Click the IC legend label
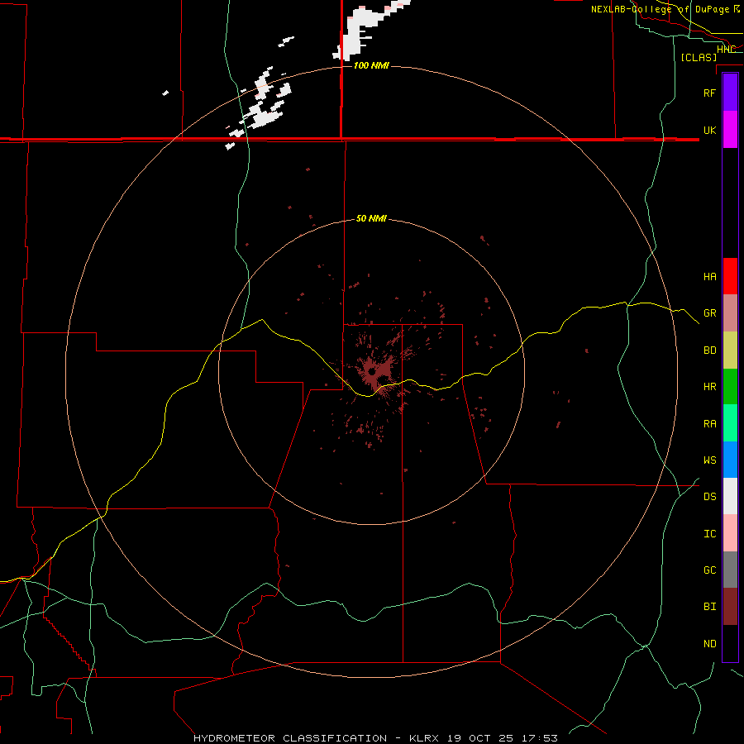 tap(709, 534)
